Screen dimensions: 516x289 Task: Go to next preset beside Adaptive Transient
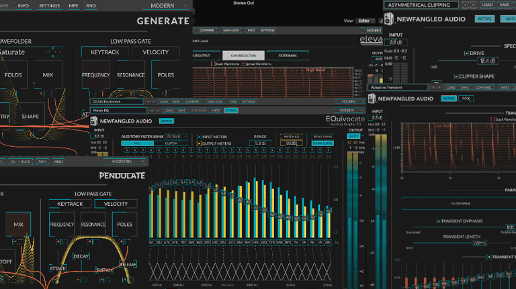coord(439,88)
